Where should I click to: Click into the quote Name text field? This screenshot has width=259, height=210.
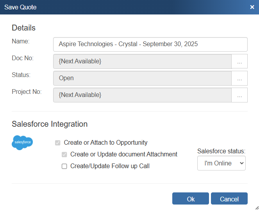[150, 44]
